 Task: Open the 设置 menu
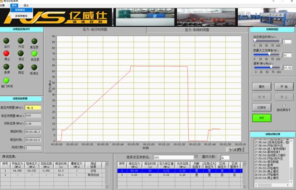click(2, 5)
